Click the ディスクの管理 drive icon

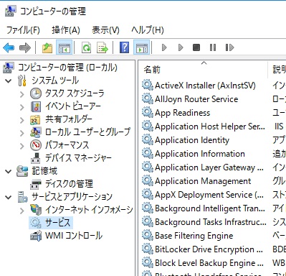click(36, 185)
